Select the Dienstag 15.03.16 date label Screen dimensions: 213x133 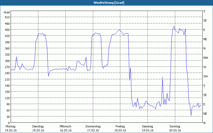point(38,128)
